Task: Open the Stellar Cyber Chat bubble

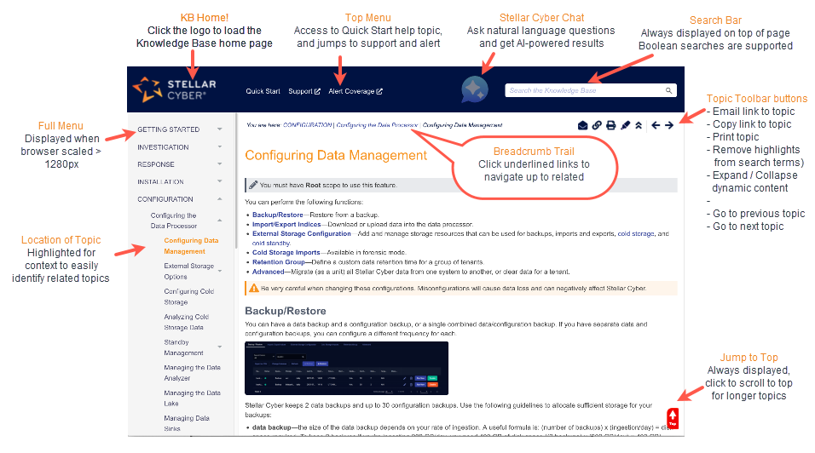Action: coord(474,89)
